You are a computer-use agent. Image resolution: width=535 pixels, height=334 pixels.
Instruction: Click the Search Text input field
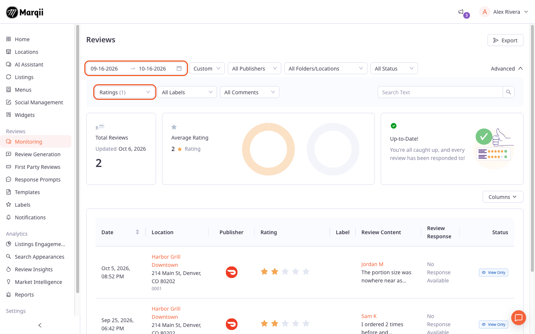[440, 92]
